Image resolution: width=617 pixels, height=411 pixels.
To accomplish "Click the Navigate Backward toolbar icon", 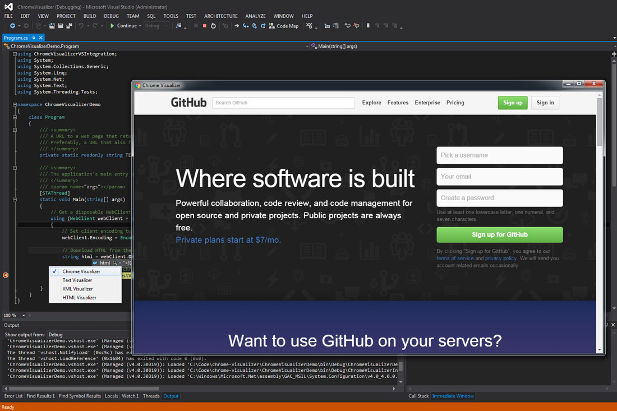I will (x=12, y=26).
